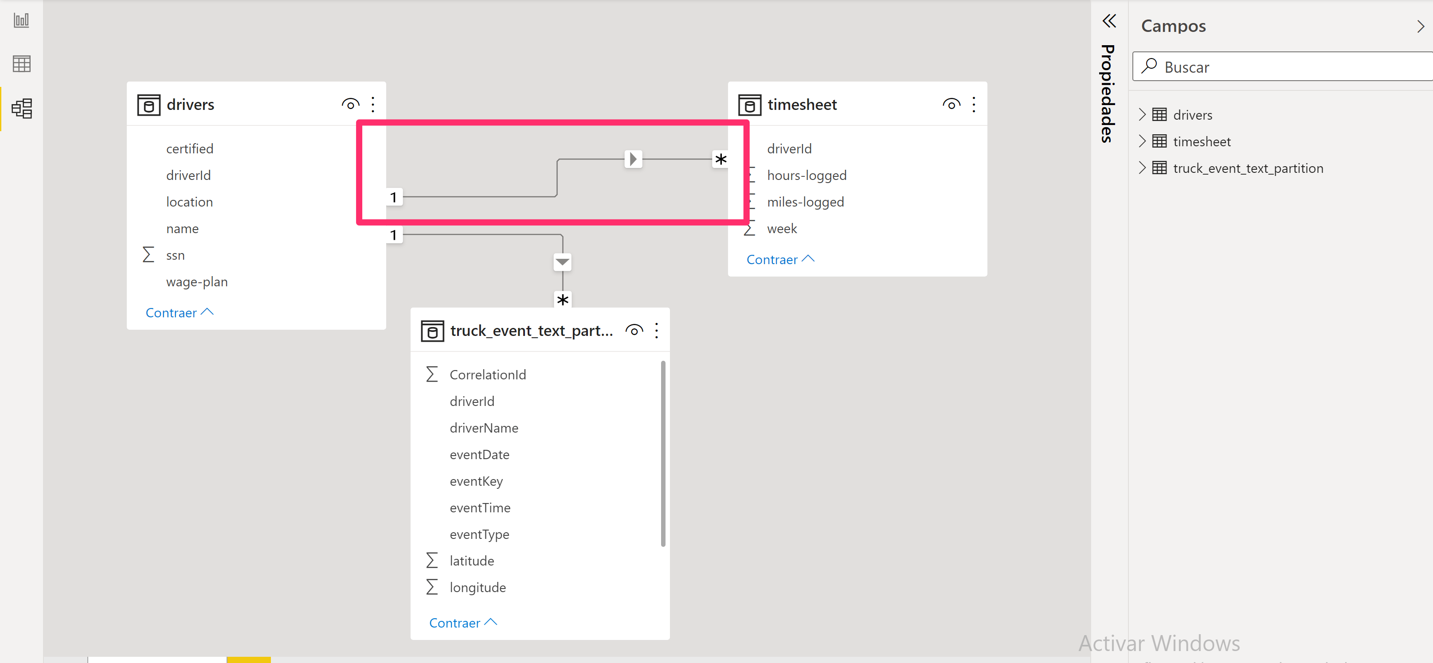The image size is (1433, 663).
Task: Open the drivers card more options menu
Action: tap(373, 105)
